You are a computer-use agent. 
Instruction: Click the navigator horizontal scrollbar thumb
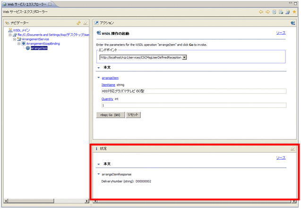coord(31,201)
